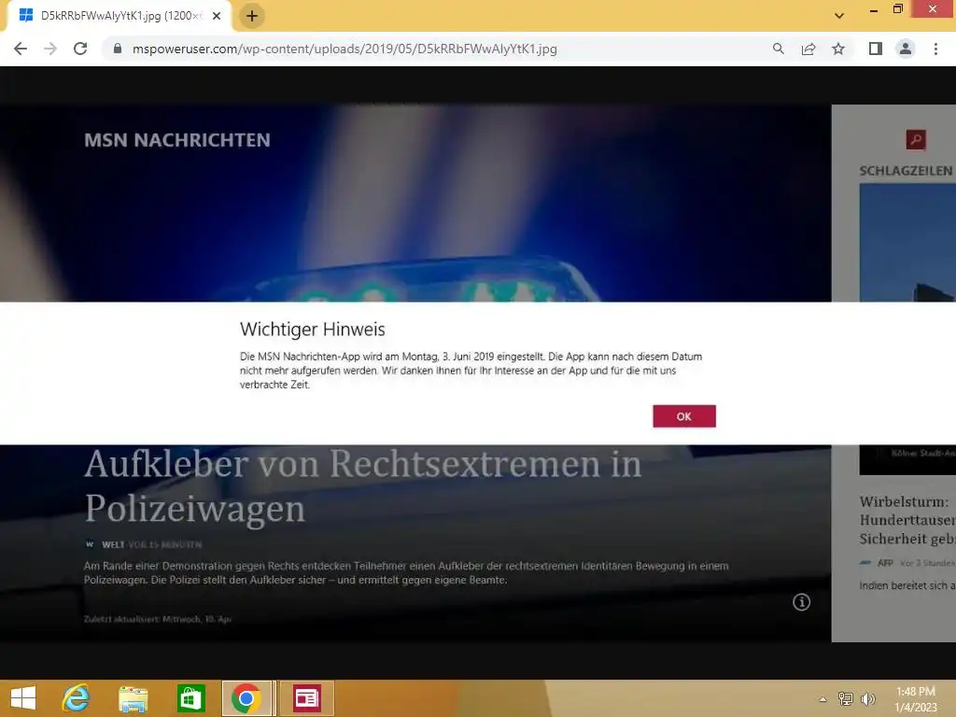The image size is (956, 717).
Task: Switch to Chrome taskbar button
Action: [246, 698]
